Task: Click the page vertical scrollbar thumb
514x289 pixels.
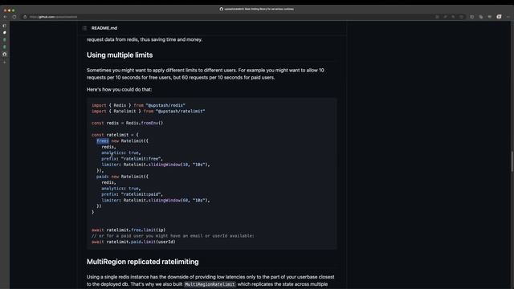Action: 512,161
